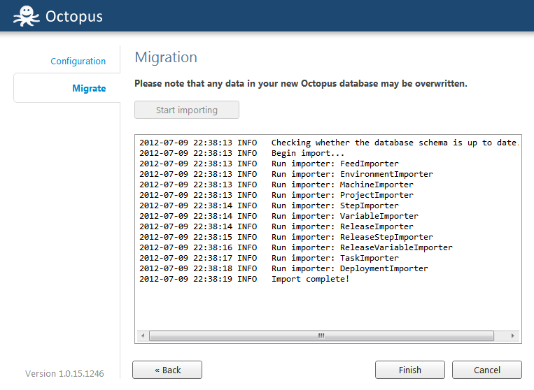Viewport: 534px width, 390px height.
Task: Go back with the Back button
Action: tap(167, 370)
